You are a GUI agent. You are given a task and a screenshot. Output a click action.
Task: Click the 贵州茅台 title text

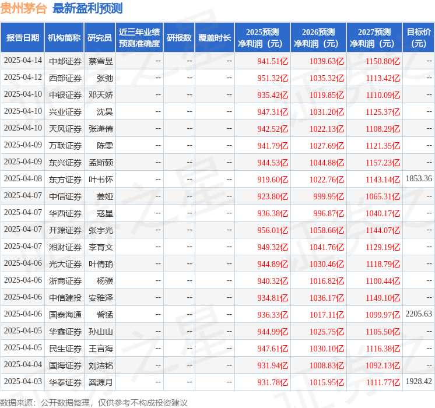23,8
